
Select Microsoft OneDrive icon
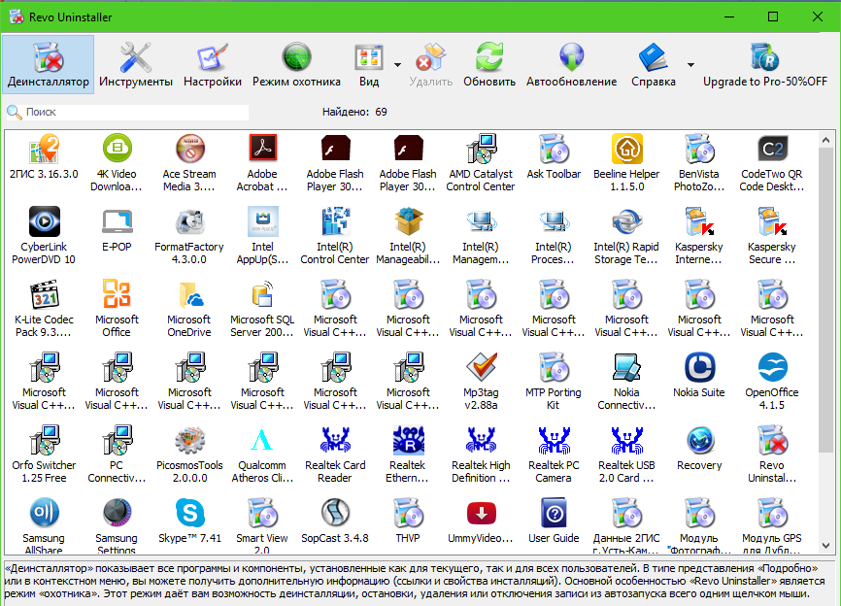(x=190, y=294)
